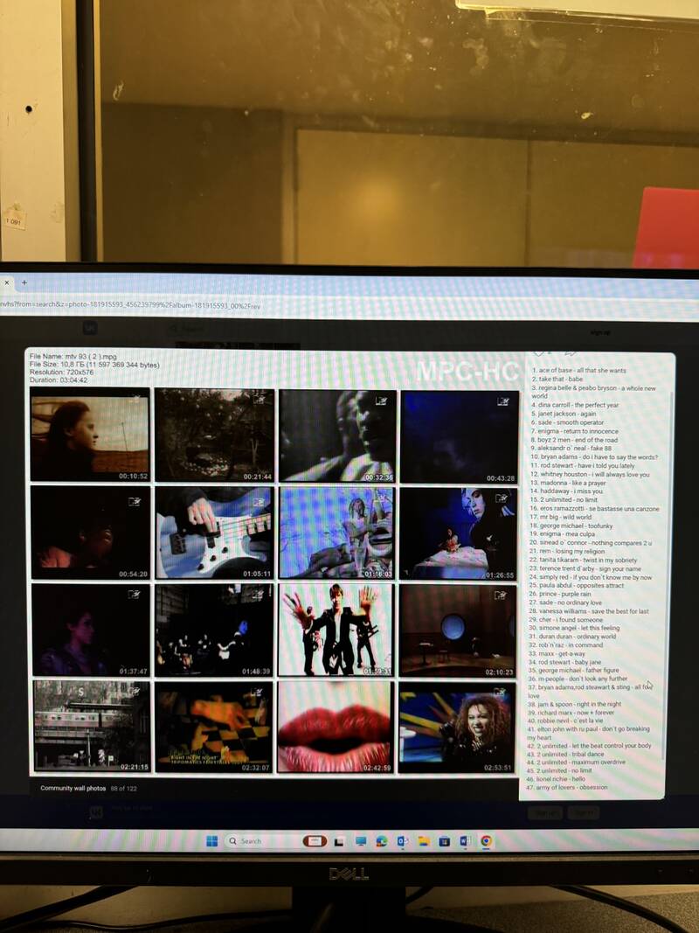Click the VK logo in the header
Screen dimensions: 699x933
[x=90, y=327]
